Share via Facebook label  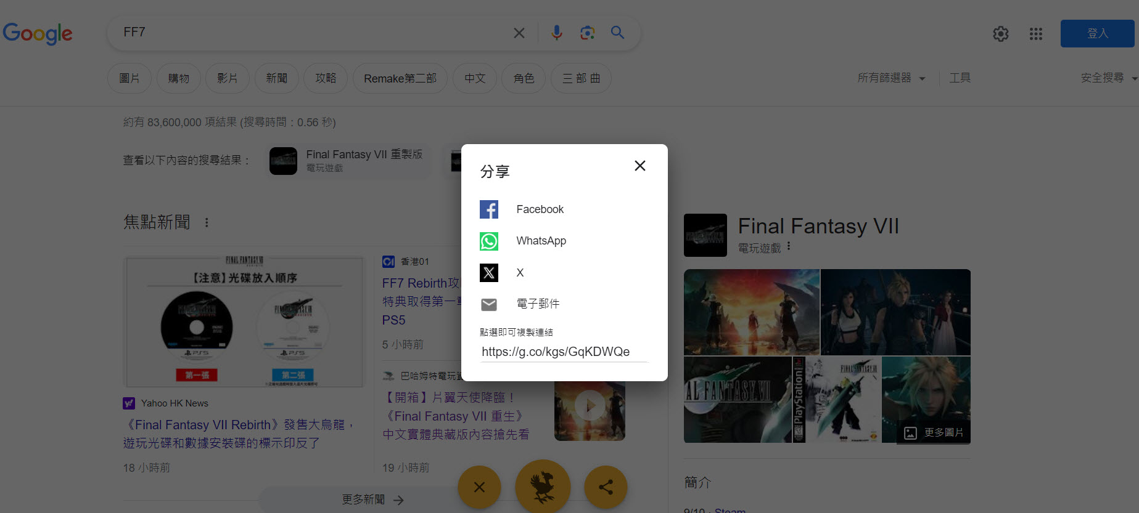coord(540,209)
